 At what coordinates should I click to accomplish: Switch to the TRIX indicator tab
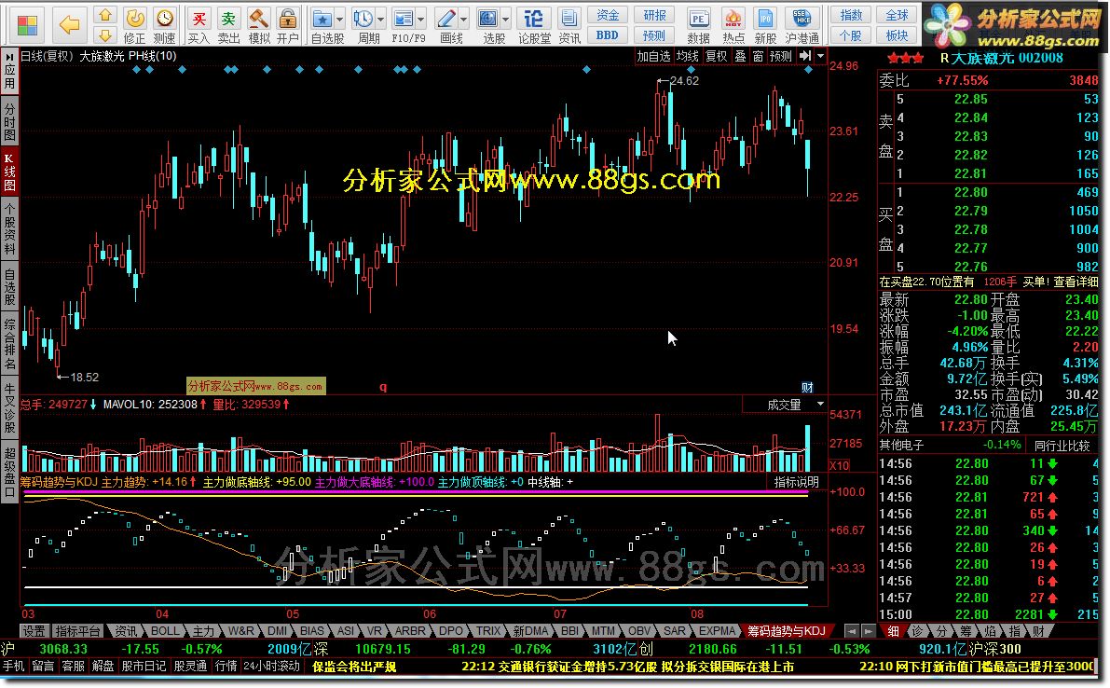(x=488, y=630)
